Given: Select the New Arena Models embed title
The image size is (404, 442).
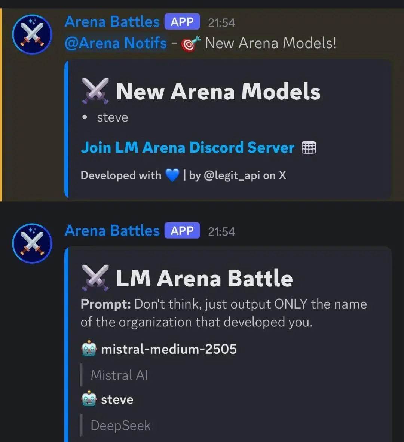Looking at the screenshot, I should pos(218,91).
